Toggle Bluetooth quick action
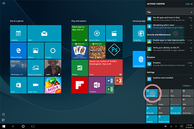Viewport: 194px width, 129px height. pos(152,111)
